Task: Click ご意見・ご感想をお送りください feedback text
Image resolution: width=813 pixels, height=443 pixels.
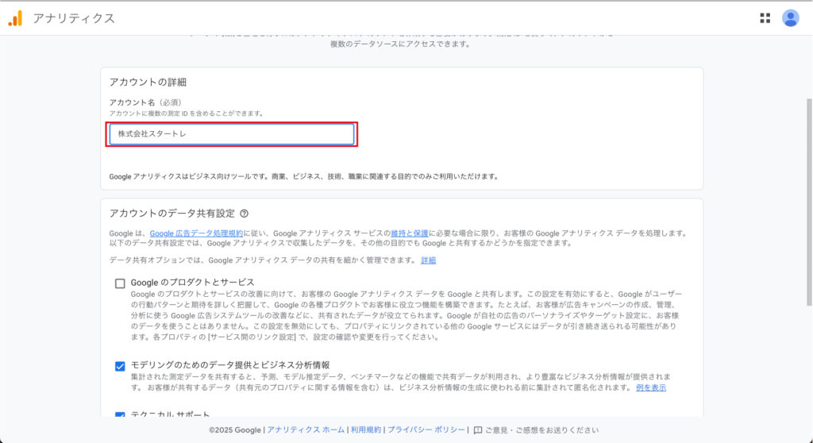Action: coord(541,430)
